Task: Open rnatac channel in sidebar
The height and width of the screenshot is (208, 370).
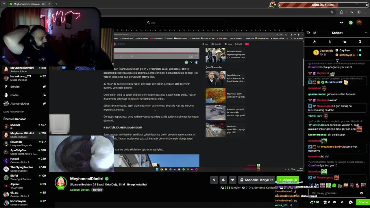Action: pos(25,95)
